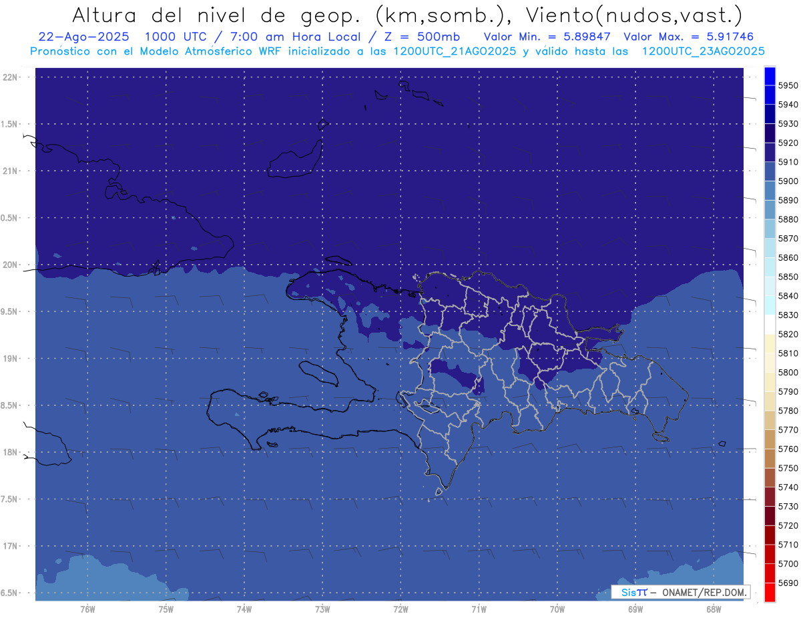Click the color bar label 5840

(788, 296)
